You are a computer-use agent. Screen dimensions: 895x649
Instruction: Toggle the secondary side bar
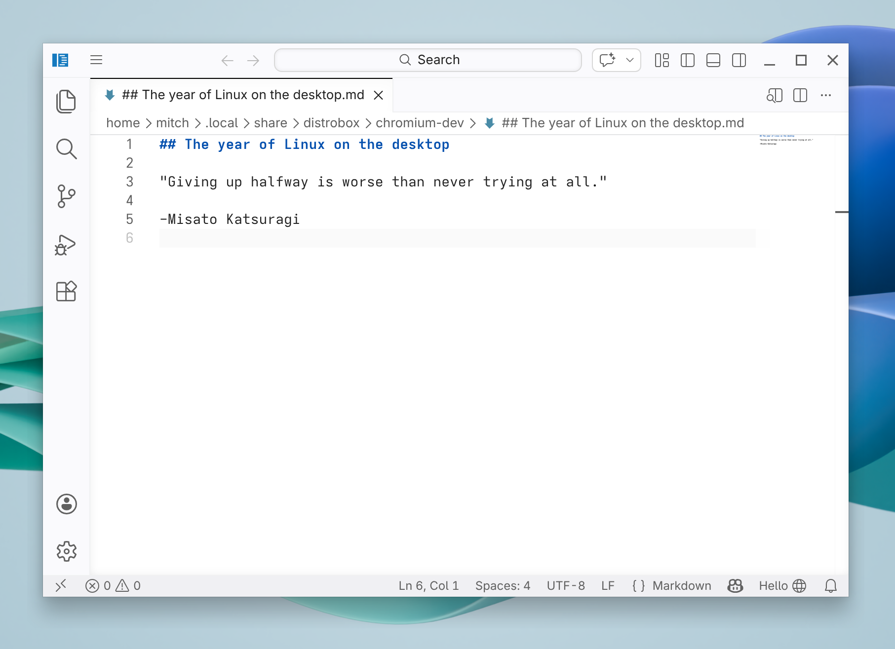tap(739, 60)
